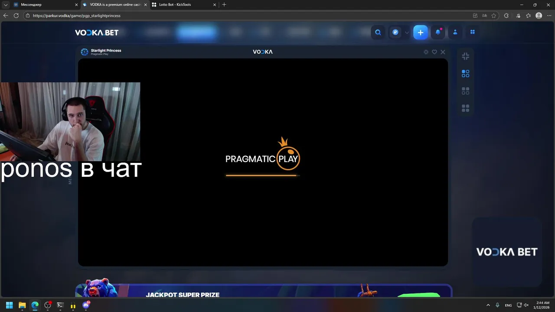Screen dimensions: 555x312
Task: Click the translate page icon
Action: point(484,16)
